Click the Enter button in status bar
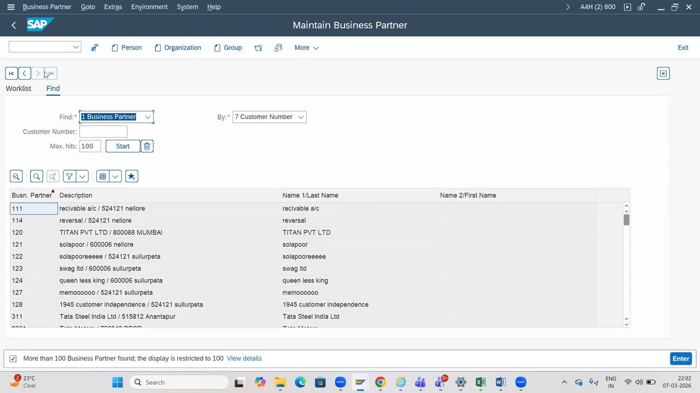700x393 pixels. [681, 359]
